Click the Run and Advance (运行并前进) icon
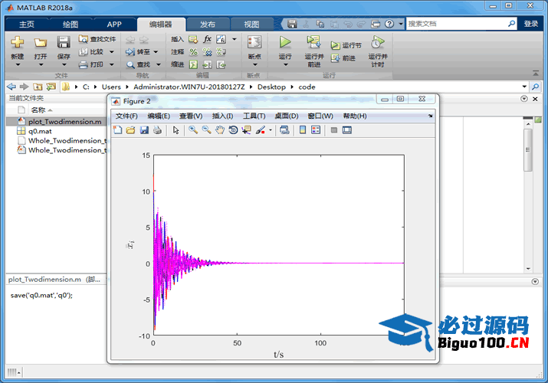This screenshot has height=383, width=548. (x=313, y=42)
